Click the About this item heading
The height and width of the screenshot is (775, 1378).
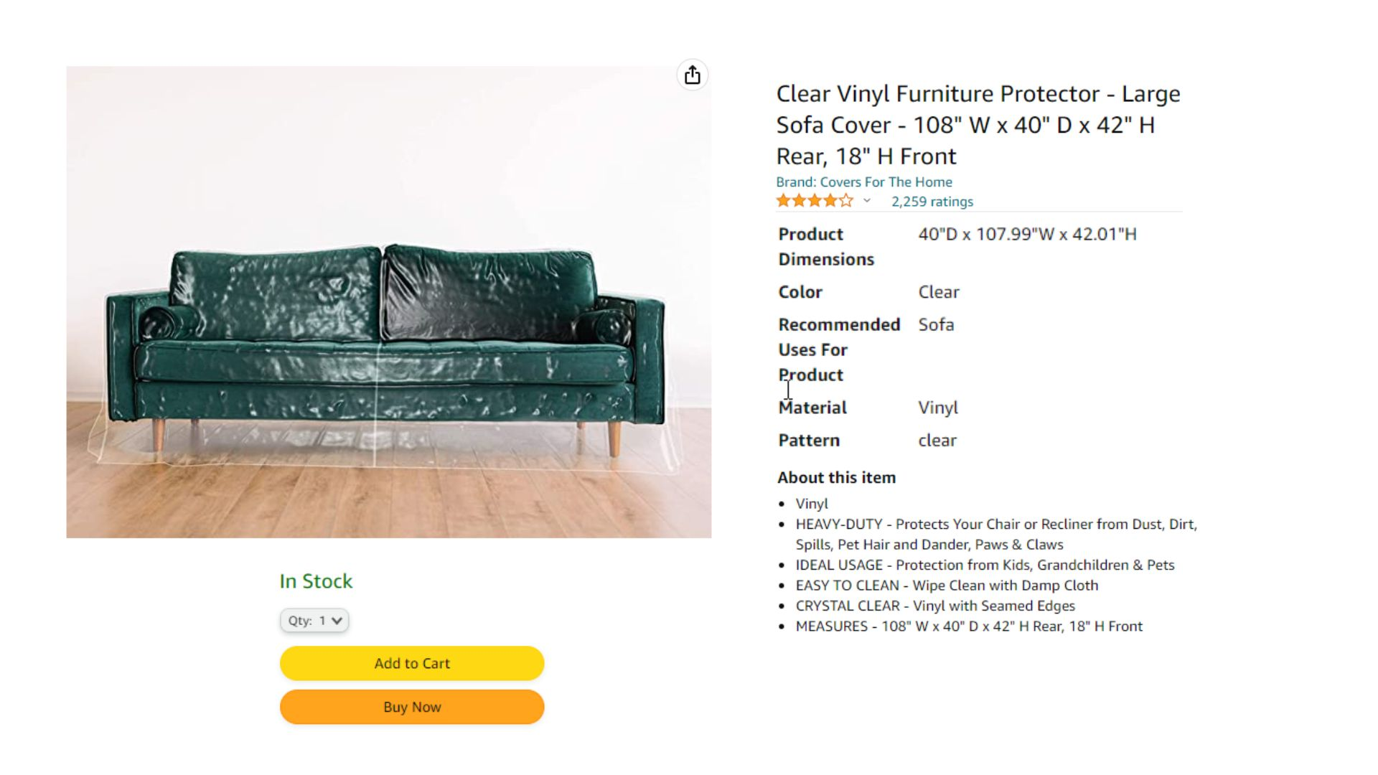(836, 478)
